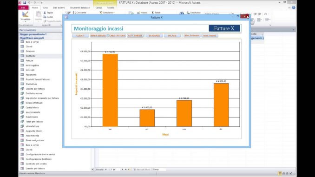Open the Datifatturazione query

pyautogui.click(x=34, y=93)
